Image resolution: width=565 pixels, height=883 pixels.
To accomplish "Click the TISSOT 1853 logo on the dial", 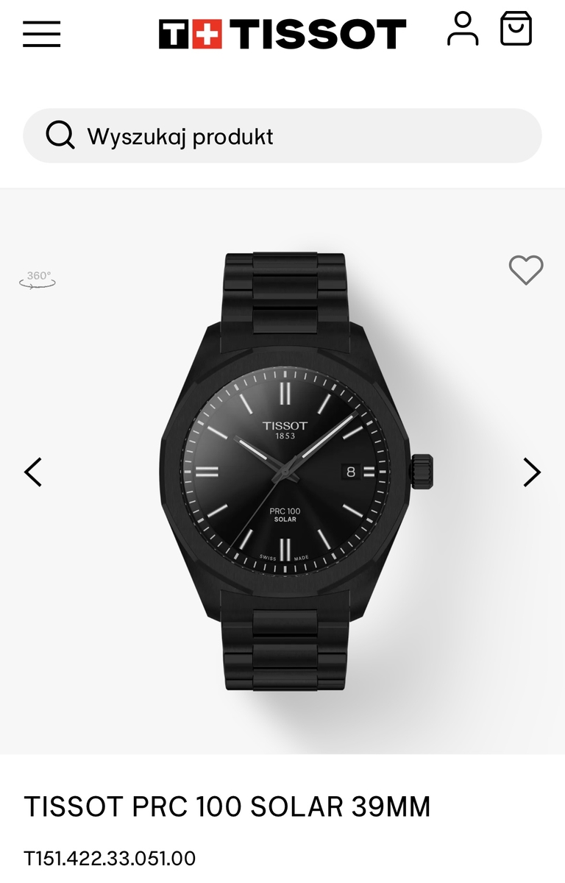I will click(285, 430).
